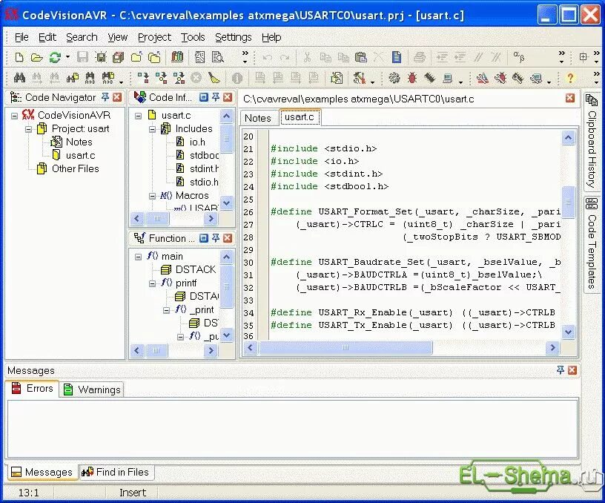Click the editor vertical scrollbar down arrow
This screenshot has width=605, height=503.
click(x=568, y=332)
